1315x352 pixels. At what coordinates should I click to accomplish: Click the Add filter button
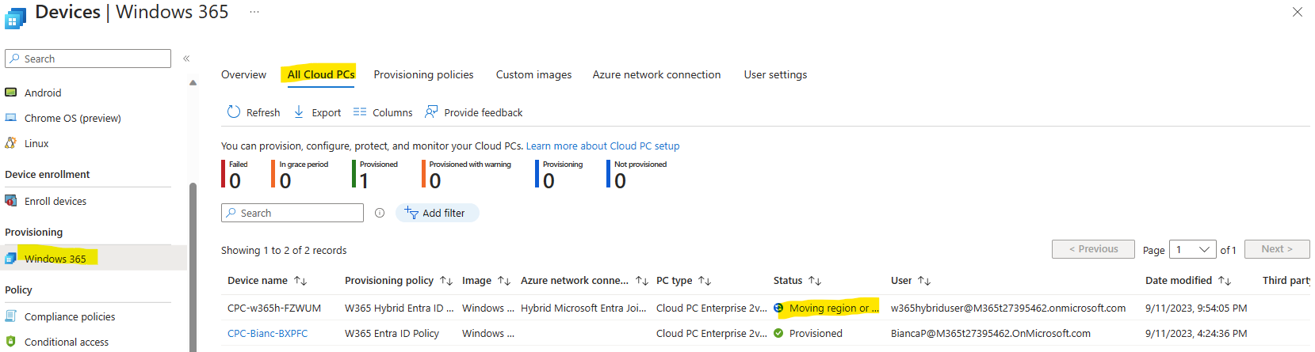[437, 213]
